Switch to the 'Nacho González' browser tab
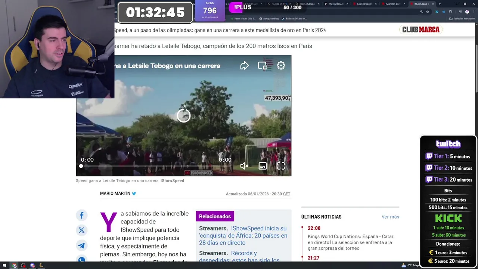 coord(307,4)
